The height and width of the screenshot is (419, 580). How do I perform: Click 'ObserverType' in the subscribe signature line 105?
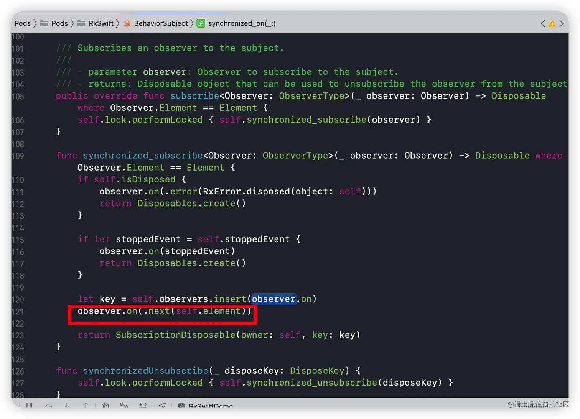click(311, 96)
